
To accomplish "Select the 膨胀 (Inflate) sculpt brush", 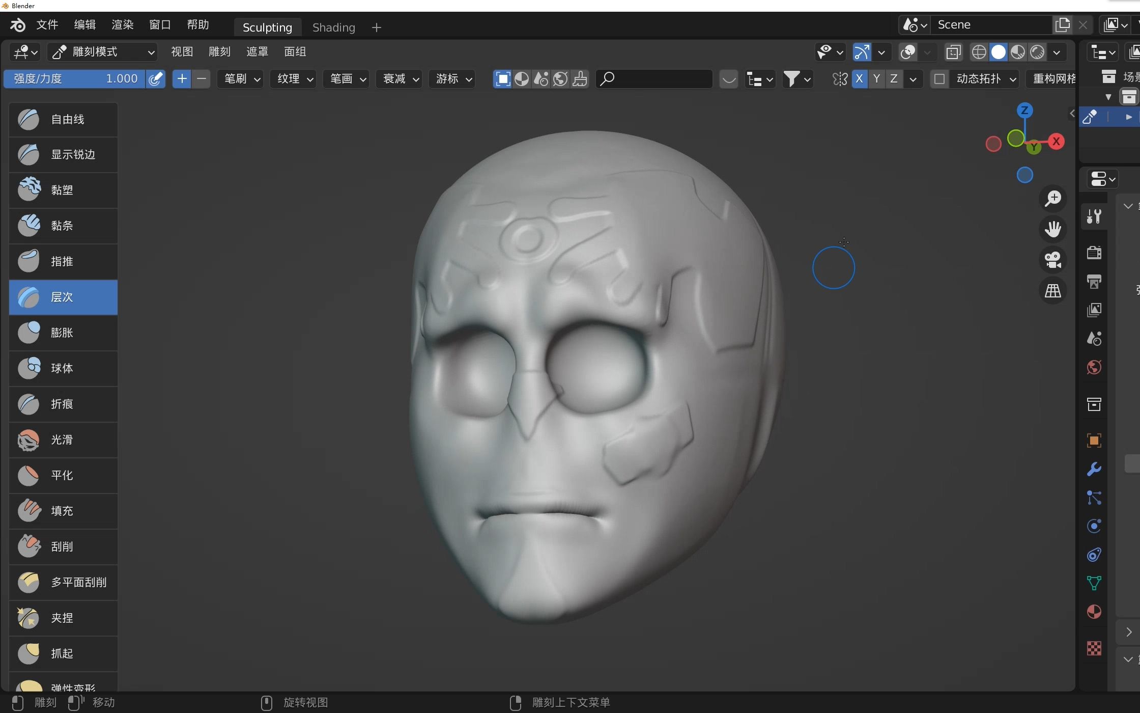I will 61,332.
